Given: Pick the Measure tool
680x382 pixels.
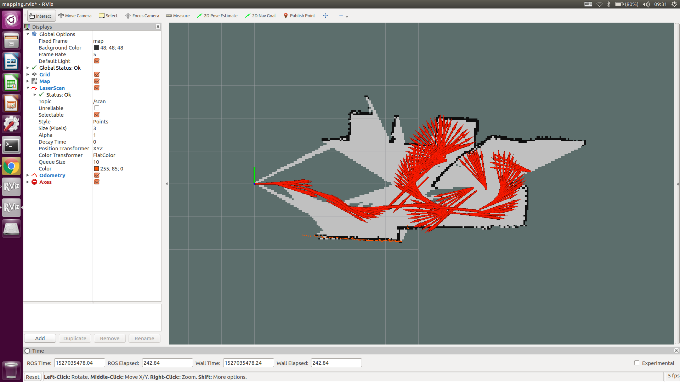Looking at the screenshot, I should (x=178, y=16).
